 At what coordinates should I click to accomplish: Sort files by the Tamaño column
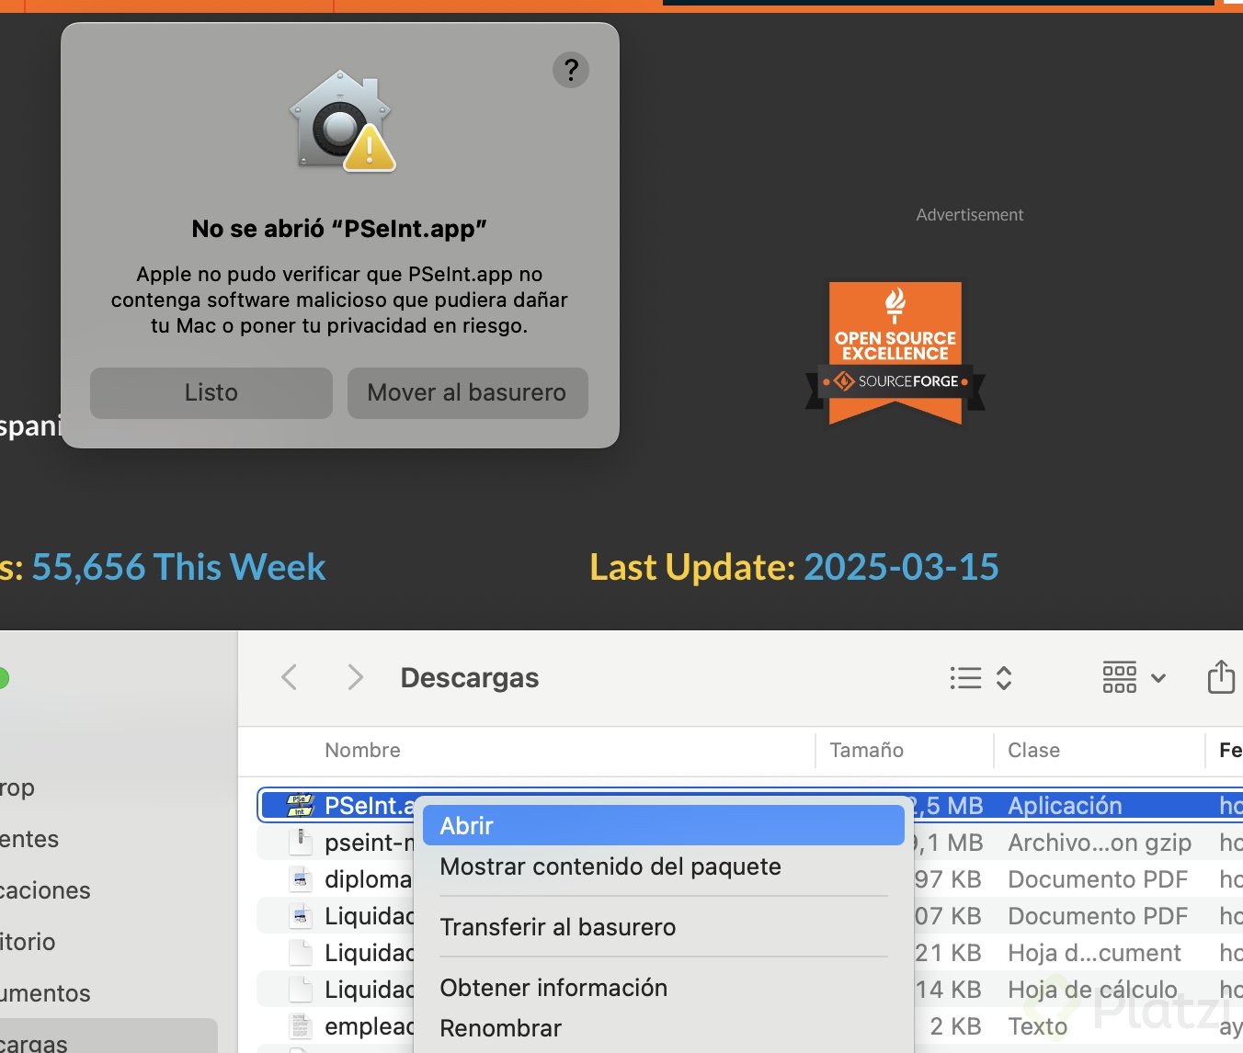(866, 751)
